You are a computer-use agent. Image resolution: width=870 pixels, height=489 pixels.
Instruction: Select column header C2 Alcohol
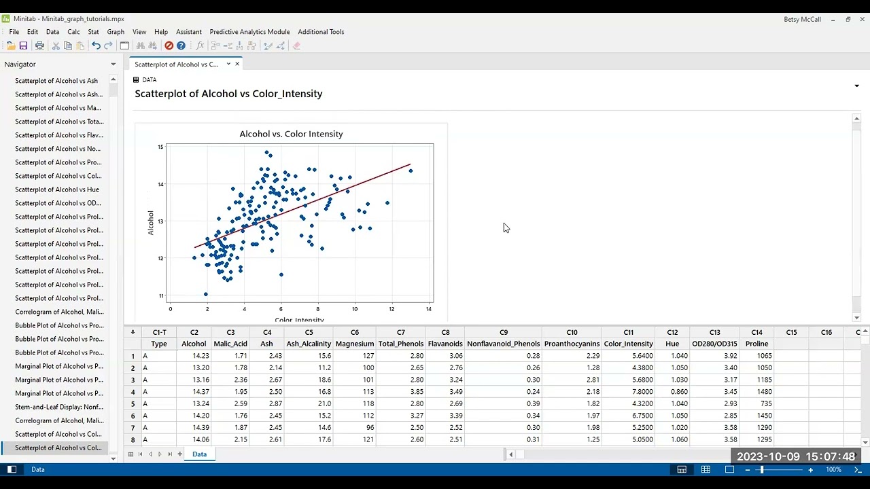click(x=194, y=338)
